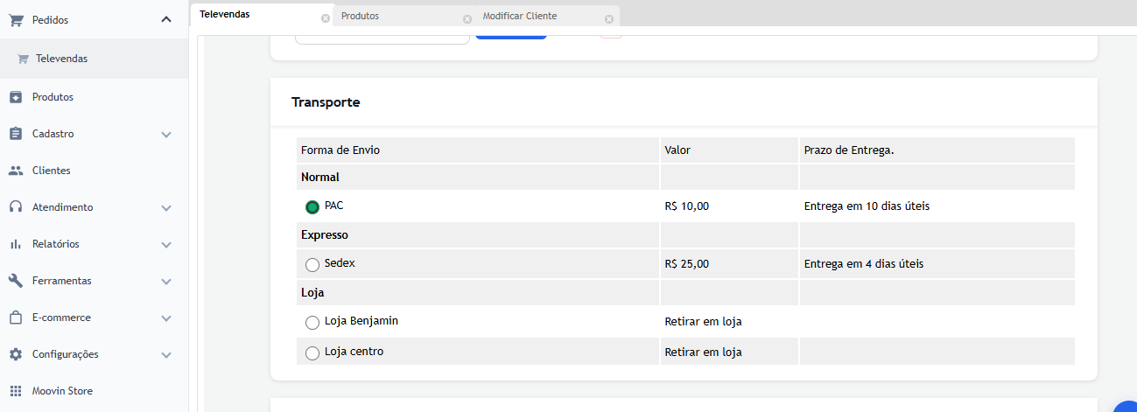Open Produtos from the sidebar menu
The height and width of the screenshot is (412, 1137).
94,97
